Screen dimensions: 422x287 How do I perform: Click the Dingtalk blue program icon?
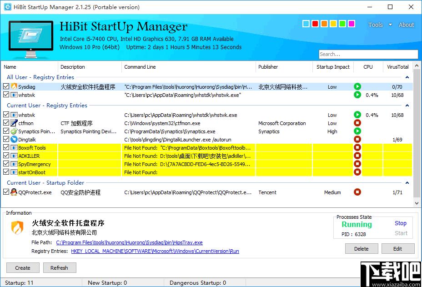(14, 140)
